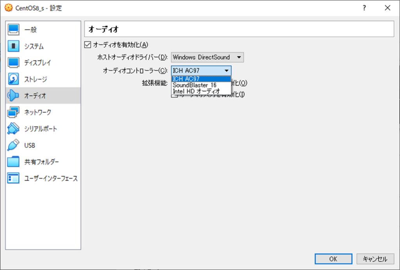
Task: Confirm settings with the OK button
Action: 334,259
